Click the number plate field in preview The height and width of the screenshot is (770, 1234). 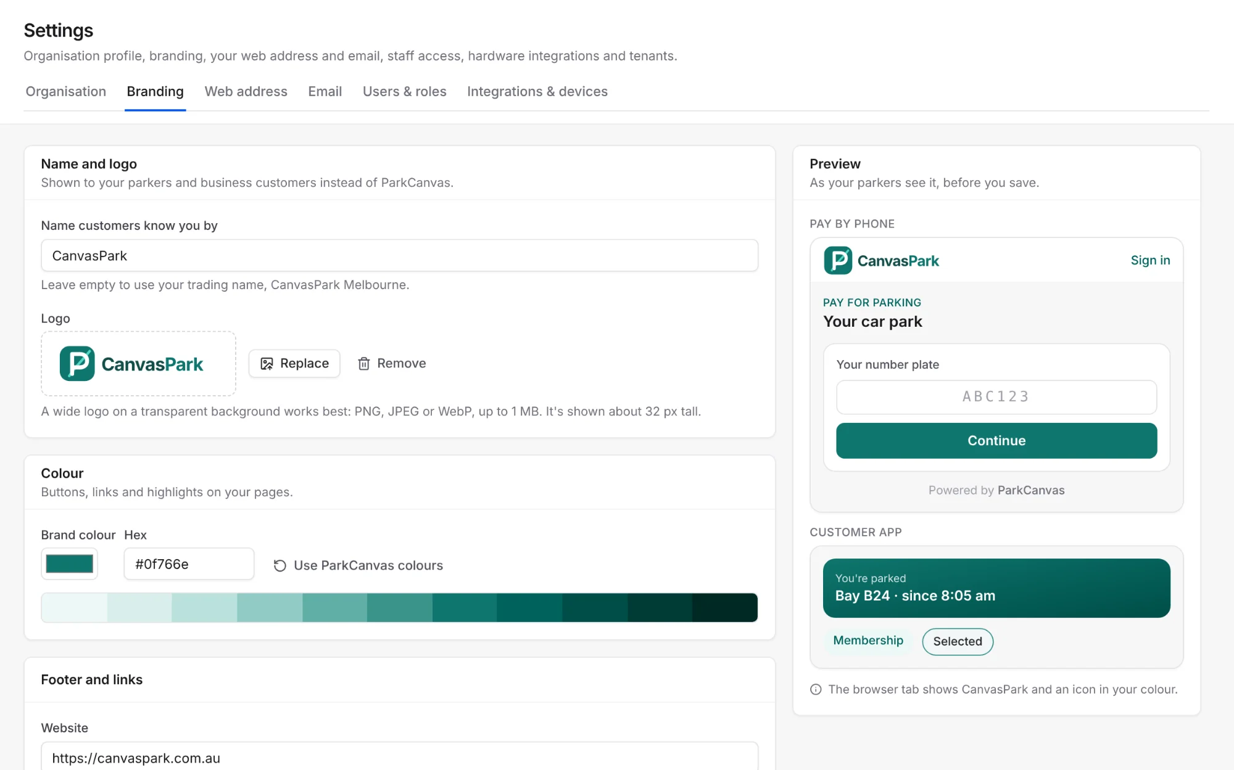tap(996, 397)
